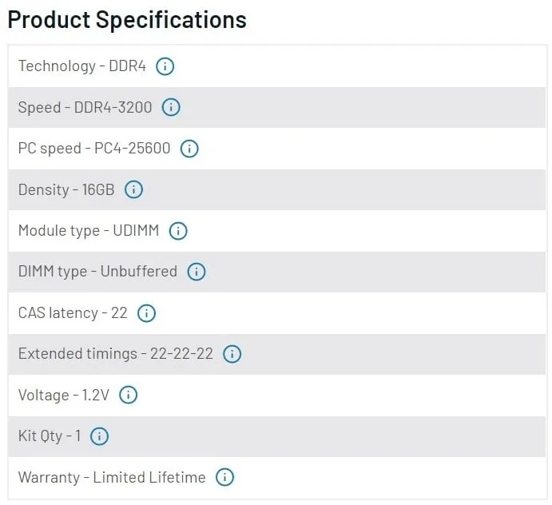Click the DIMM type - Unbuffered text
552x505 pixels.
coord(97,272)
